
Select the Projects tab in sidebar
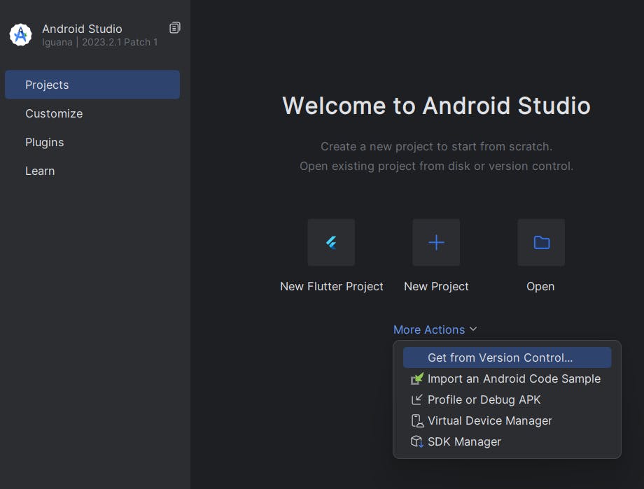(92, 85)
